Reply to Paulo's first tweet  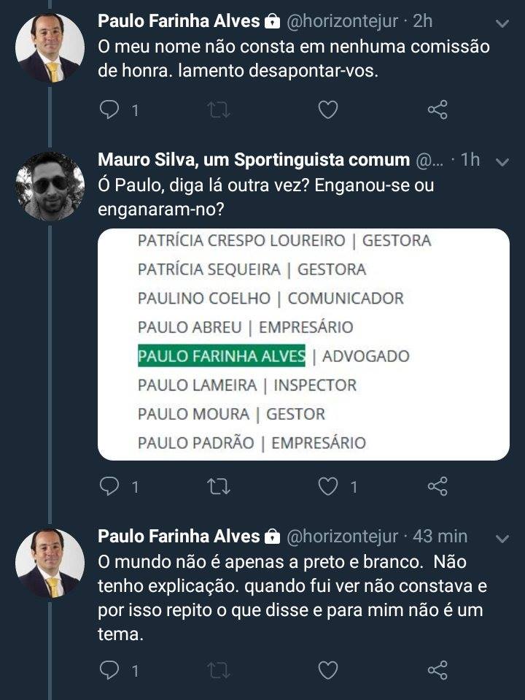[x=109, y=110]
